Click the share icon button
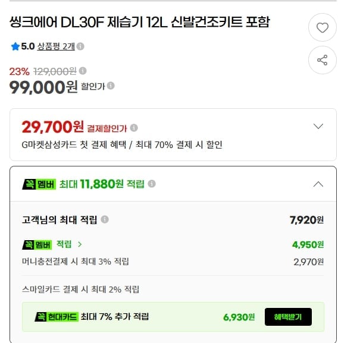338x343 pixels. [323, 60]
